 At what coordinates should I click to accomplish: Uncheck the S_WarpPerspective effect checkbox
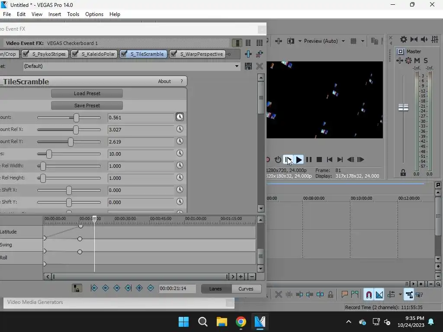(173, 54)
